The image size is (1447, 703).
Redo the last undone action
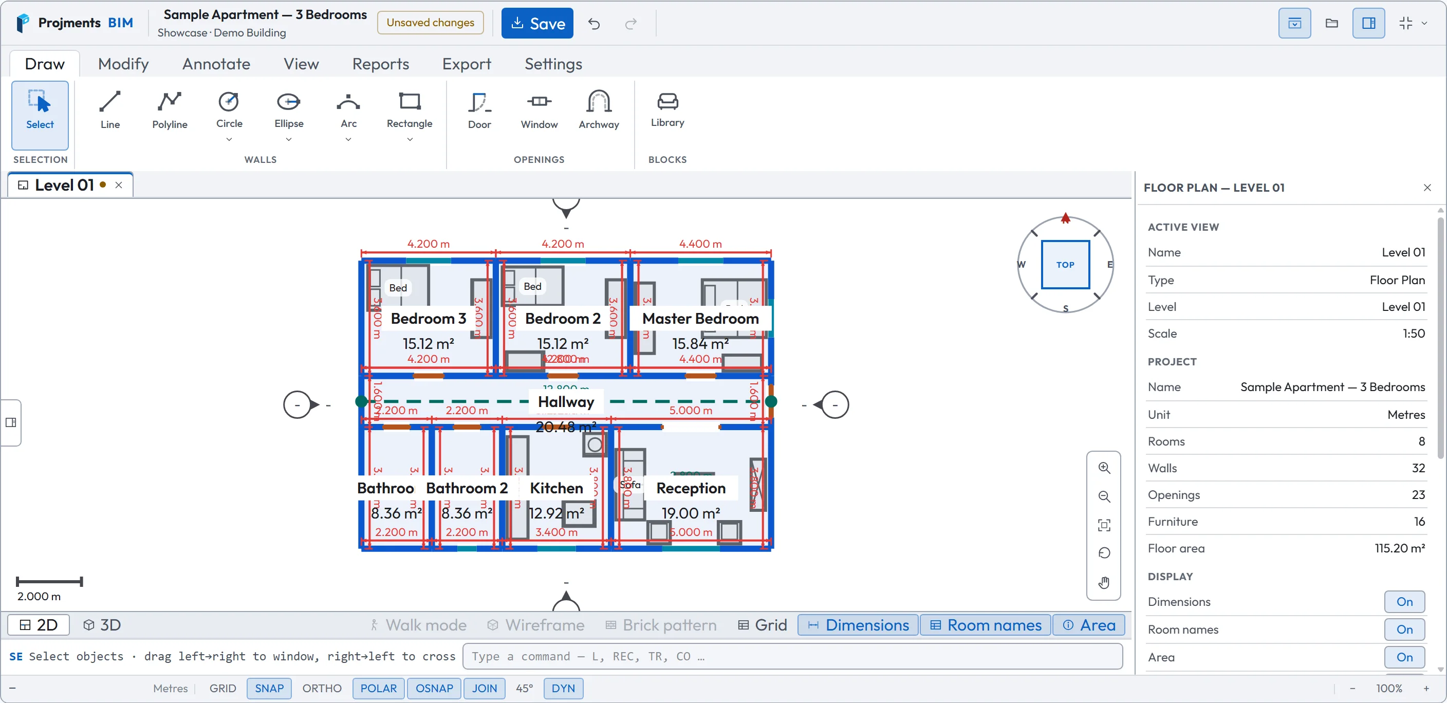click(631, 24)
